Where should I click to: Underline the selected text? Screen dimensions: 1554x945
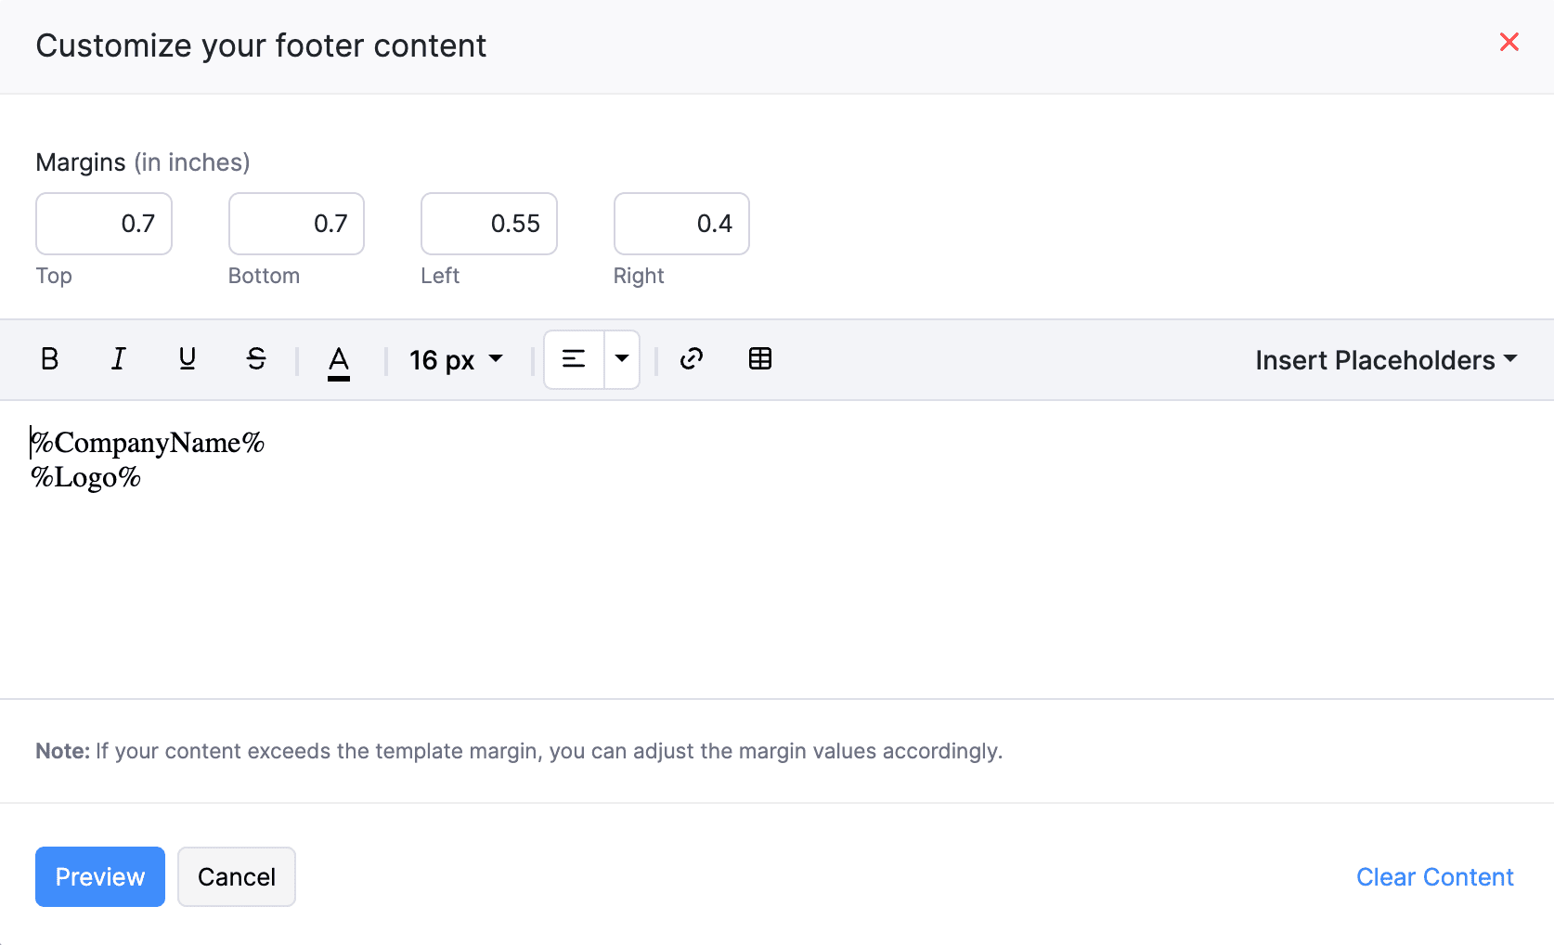tap(187, 359)
